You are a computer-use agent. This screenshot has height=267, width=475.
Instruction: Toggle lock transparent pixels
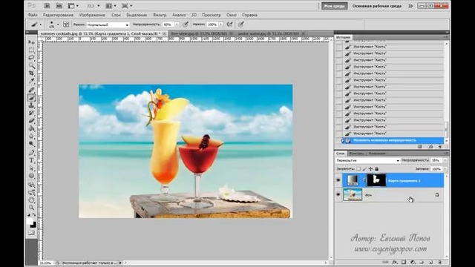pos(358,169)
